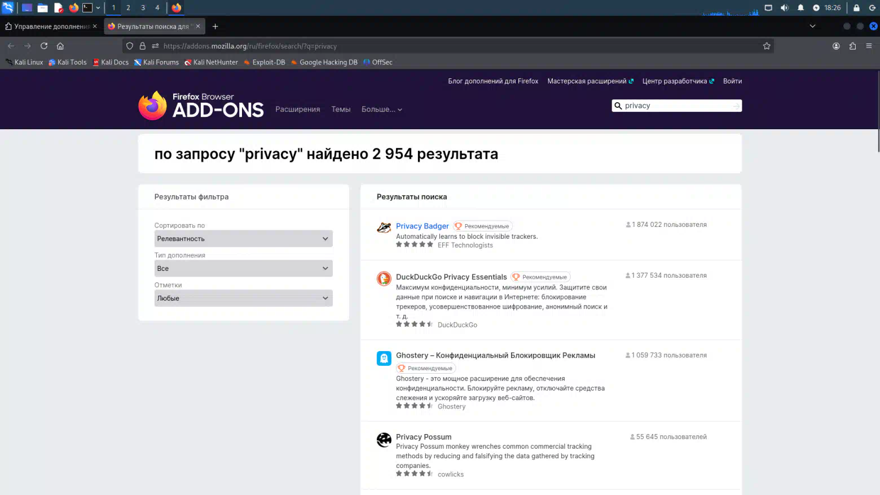Open the Kali NetHunter bookmark

pyautogui.click(x=211, y=63)
